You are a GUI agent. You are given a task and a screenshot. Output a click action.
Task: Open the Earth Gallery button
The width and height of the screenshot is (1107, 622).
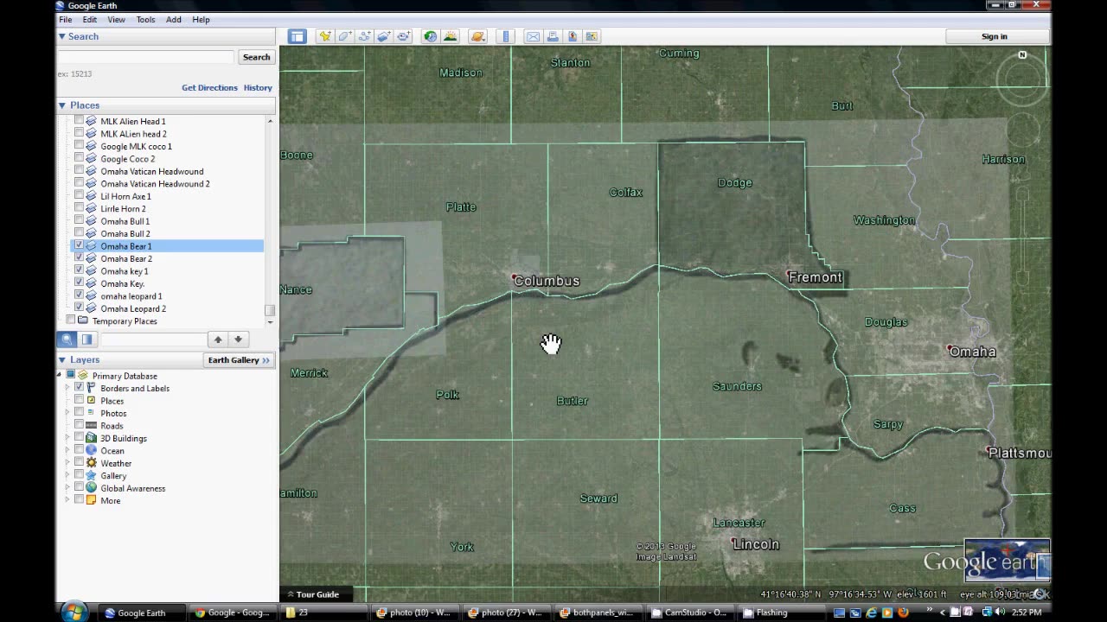239,359
